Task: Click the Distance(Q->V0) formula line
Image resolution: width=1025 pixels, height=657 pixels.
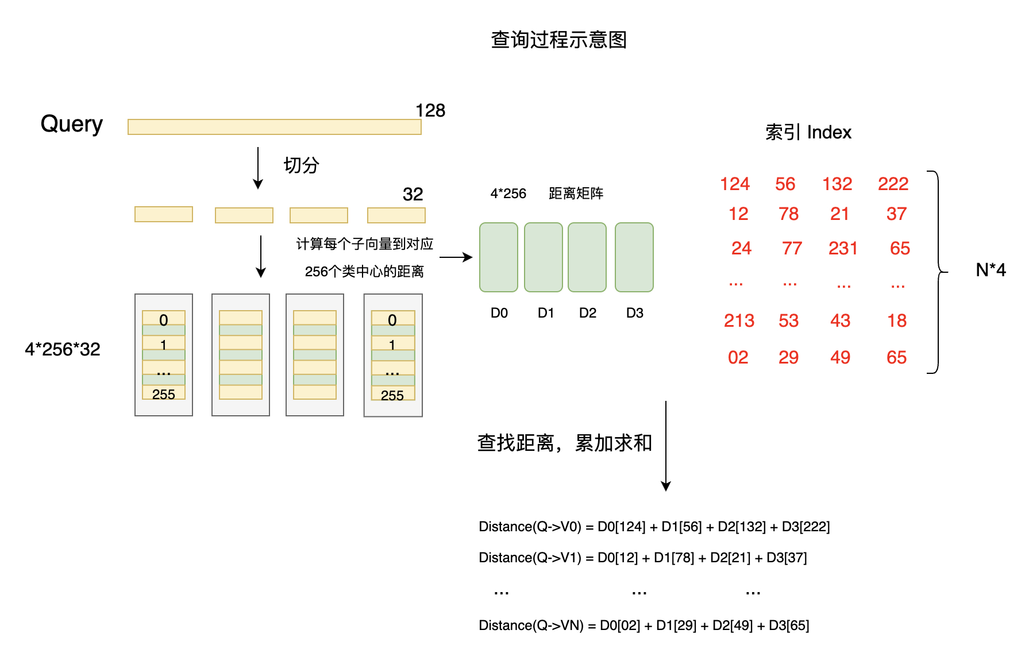Action: pyautogui.click(x=654, y=527)
